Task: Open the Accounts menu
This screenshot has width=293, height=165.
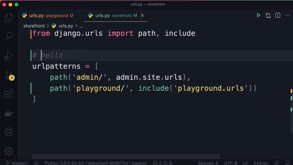Action: pos(9,132)
